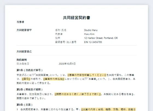This screenshot has height=111, width=153.
Task: Click the 登録番号·法人番号 label
Action: 66,42
